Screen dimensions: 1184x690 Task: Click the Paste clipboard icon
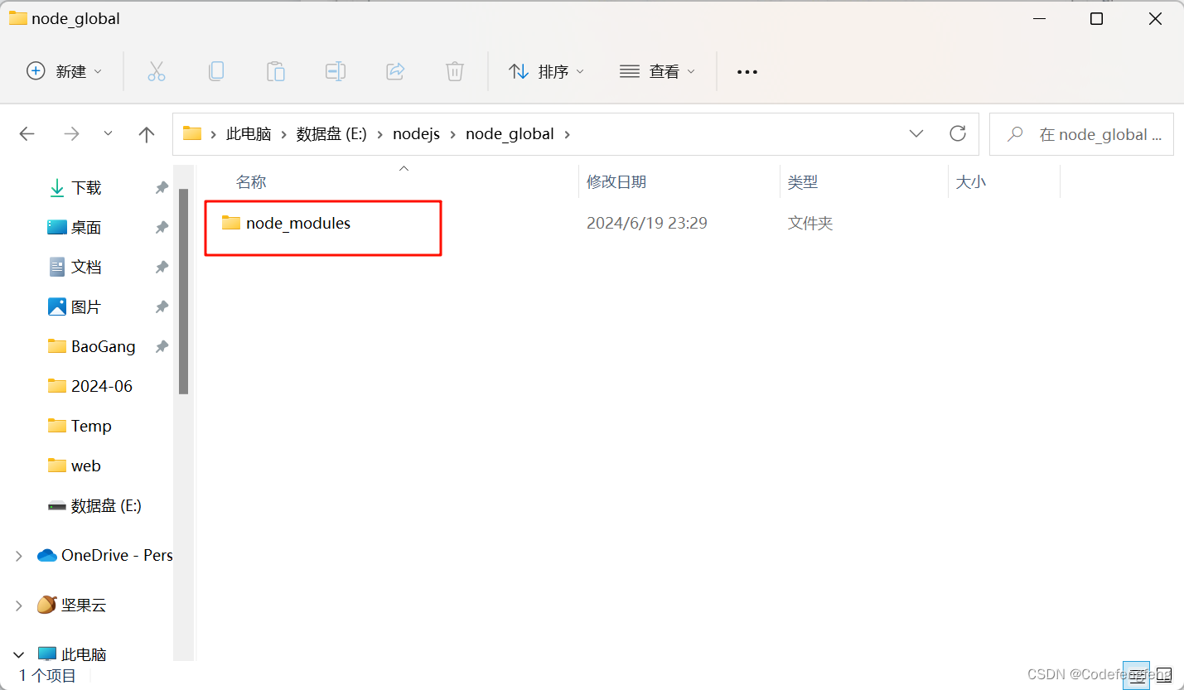pyautogui.click(x=276, y=71)
